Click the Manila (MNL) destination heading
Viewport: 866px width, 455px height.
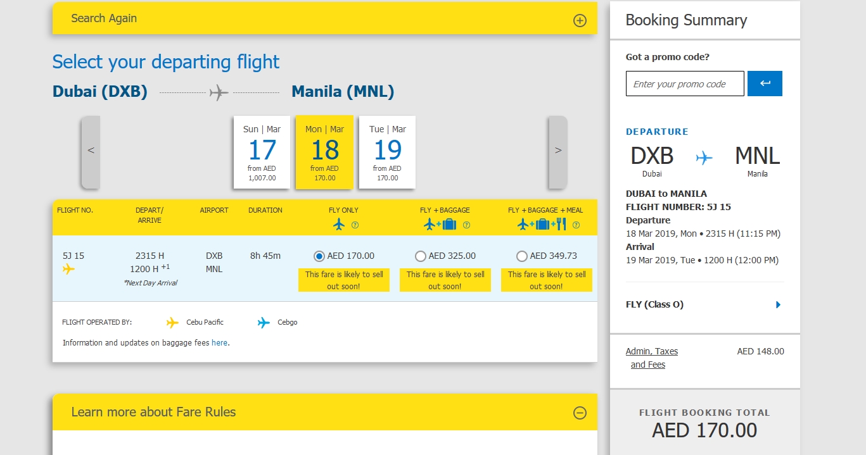coord(343,92)
